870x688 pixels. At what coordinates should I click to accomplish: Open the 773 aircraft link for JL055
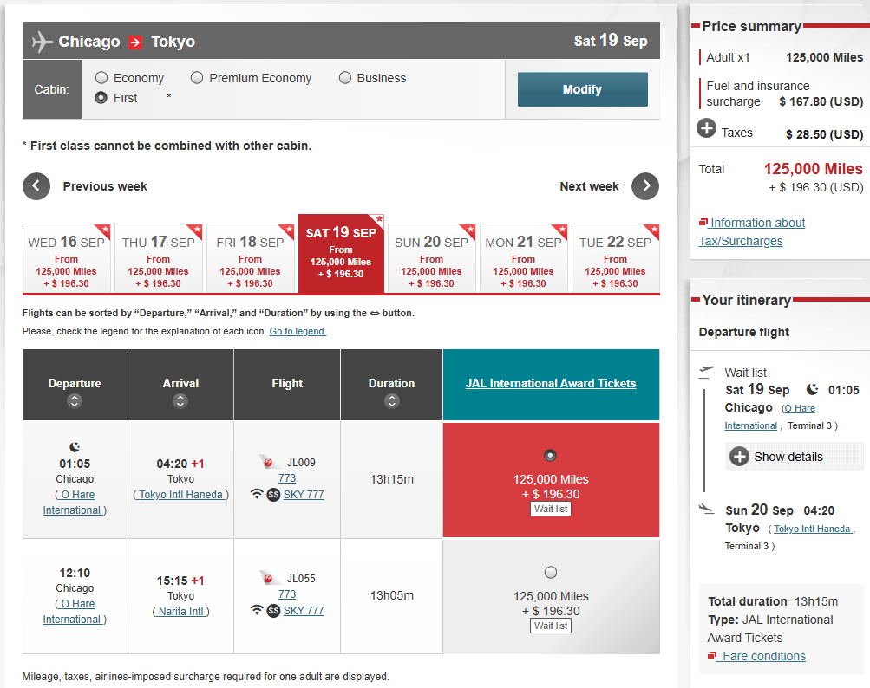pos(287,594)
